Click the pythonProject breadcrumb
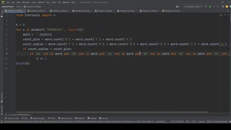The image size is (231, 130). 8,6
